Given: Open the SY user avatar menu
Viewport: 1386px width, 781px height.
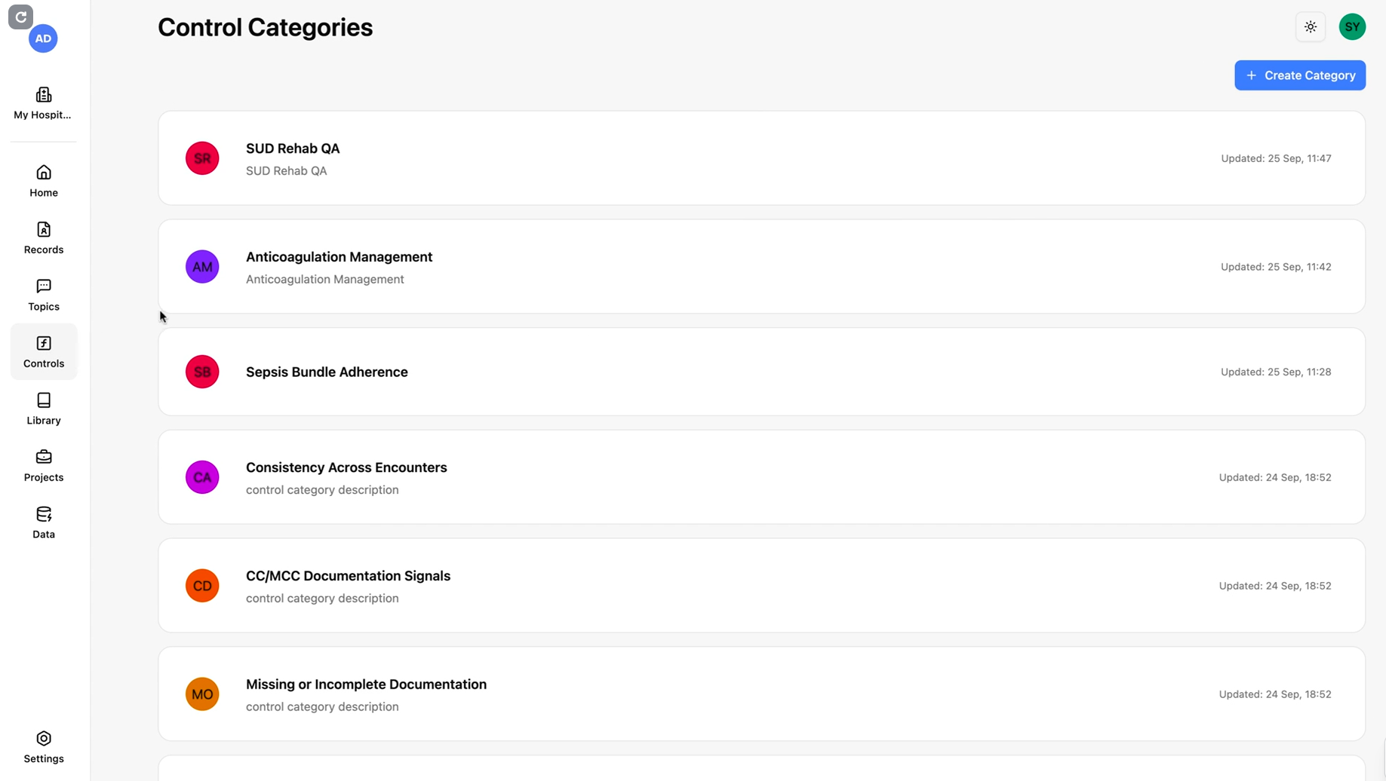Looking at the screenshot, I should [1352, 27].
